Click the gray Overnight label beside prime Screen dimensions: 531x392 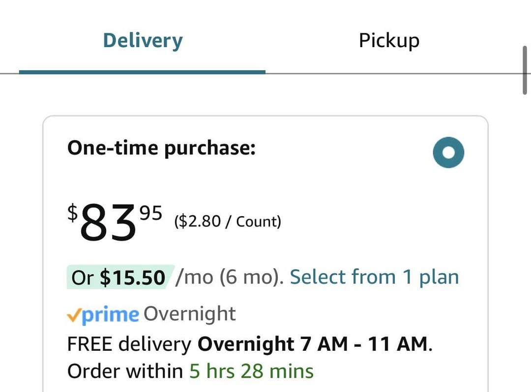[x=190, y=314]
